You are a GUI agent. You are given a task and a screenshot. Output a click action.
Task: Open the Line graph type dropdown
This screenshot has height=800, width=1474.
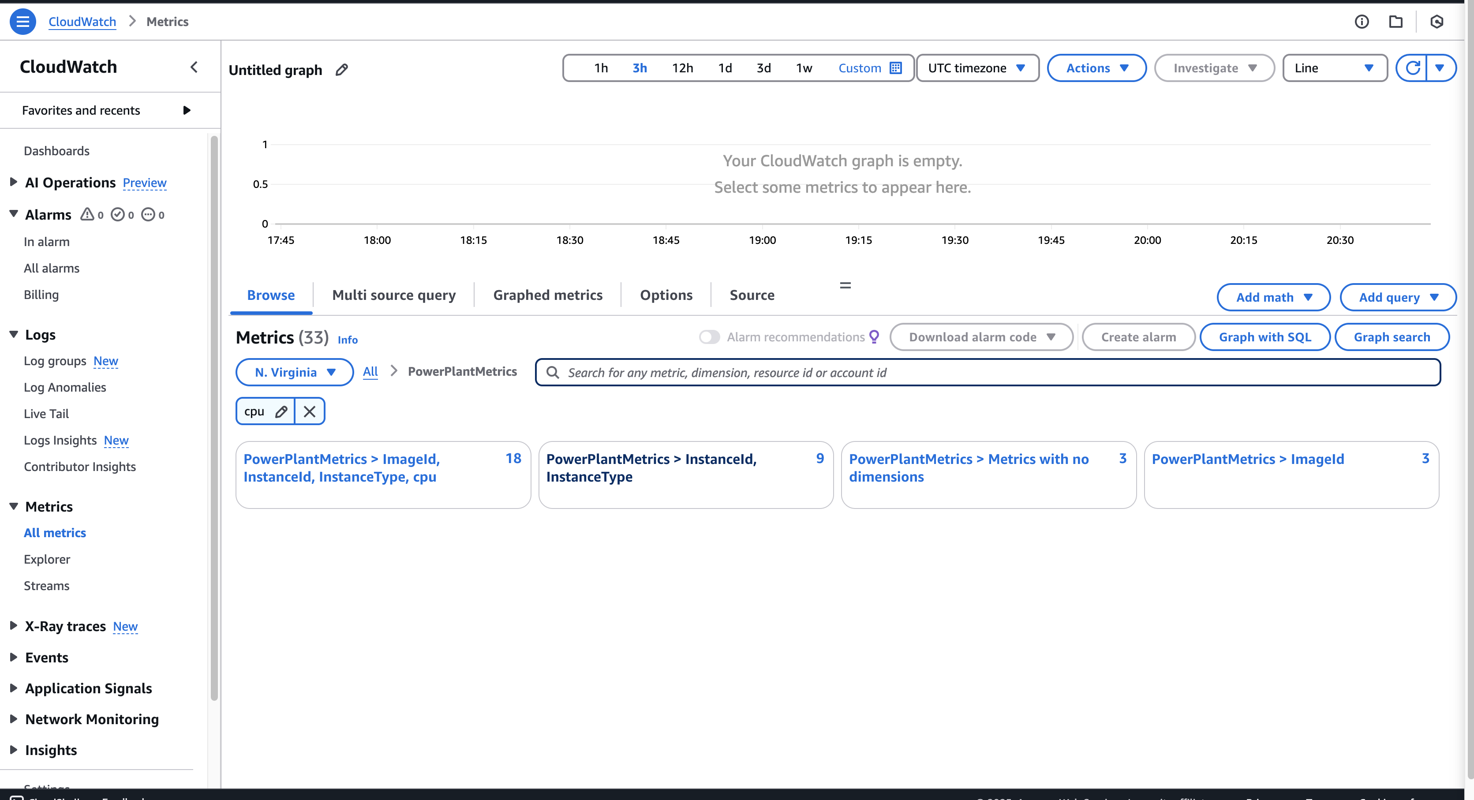pyautogui.click(x=1334, y=68)
